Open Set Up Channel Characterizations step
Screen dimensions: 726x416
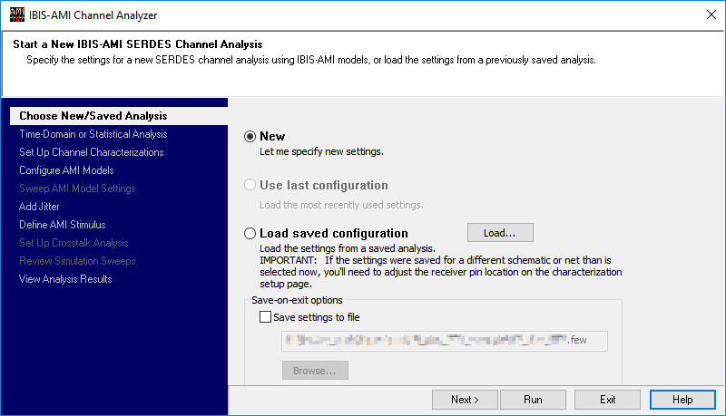click(91, 152)
